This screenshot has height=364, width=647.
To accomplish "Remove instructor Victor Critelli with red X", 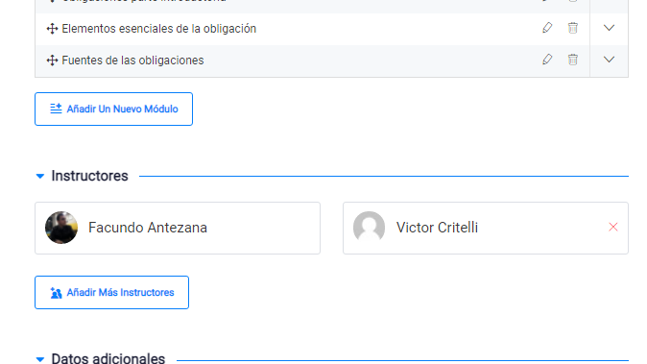I will pos(612,227).
